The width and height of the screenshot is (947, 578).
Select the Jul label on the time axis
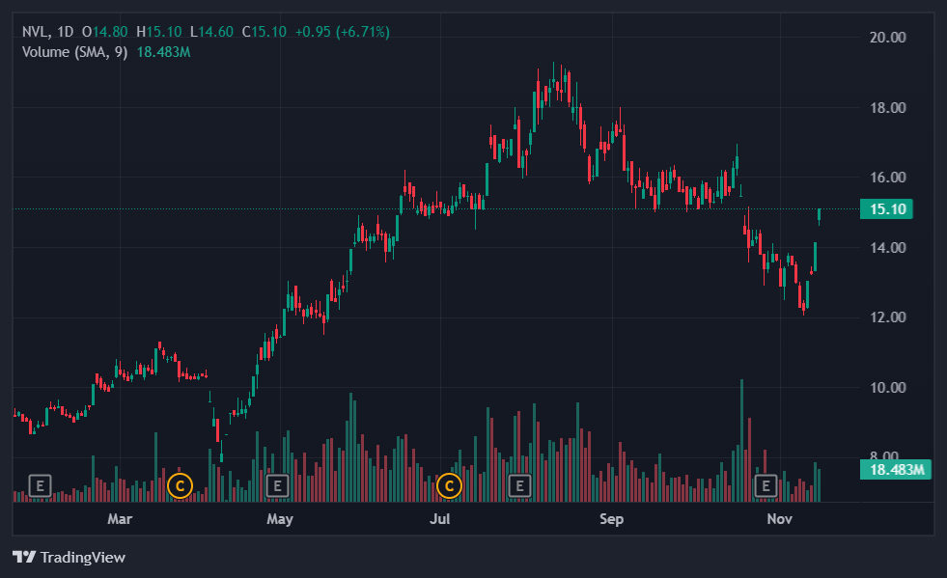(x=440, y=519)
